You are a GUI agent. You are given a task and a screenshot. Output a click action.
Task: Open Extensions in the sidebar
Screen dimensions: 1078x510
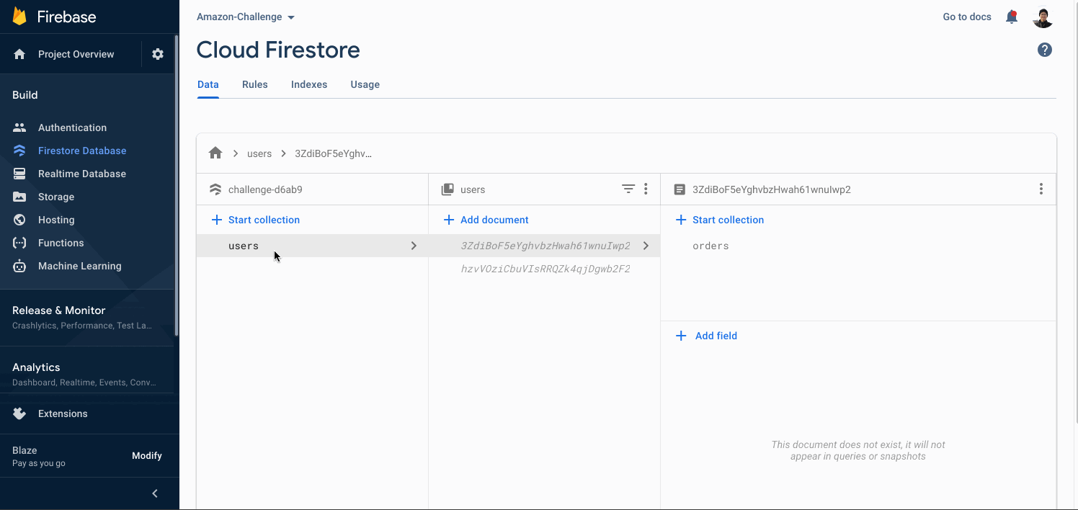click(x=63, y=413)
